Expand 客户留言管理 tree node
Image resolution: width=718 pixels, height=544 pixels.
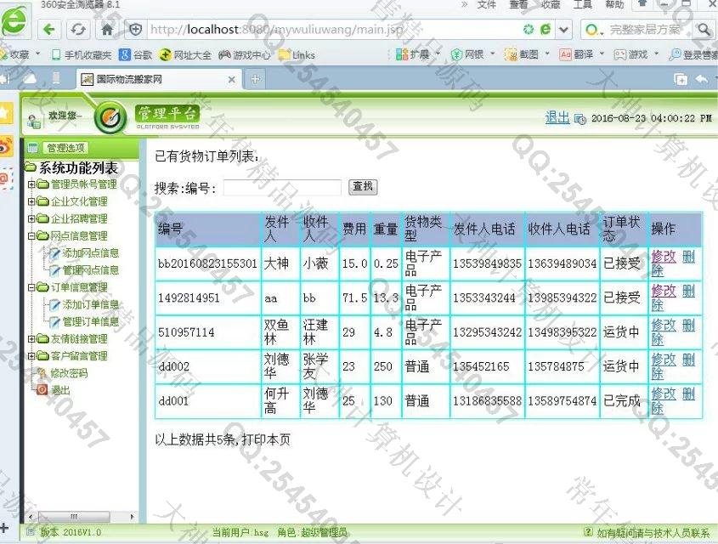click(31, 356)
